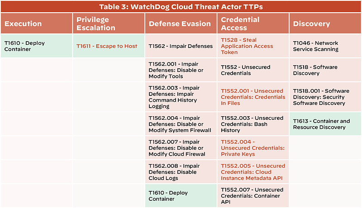Select T1518.001 Security Software Discovery cell
The width and height of the screenshot is (362, 208).
coord(321,97)
